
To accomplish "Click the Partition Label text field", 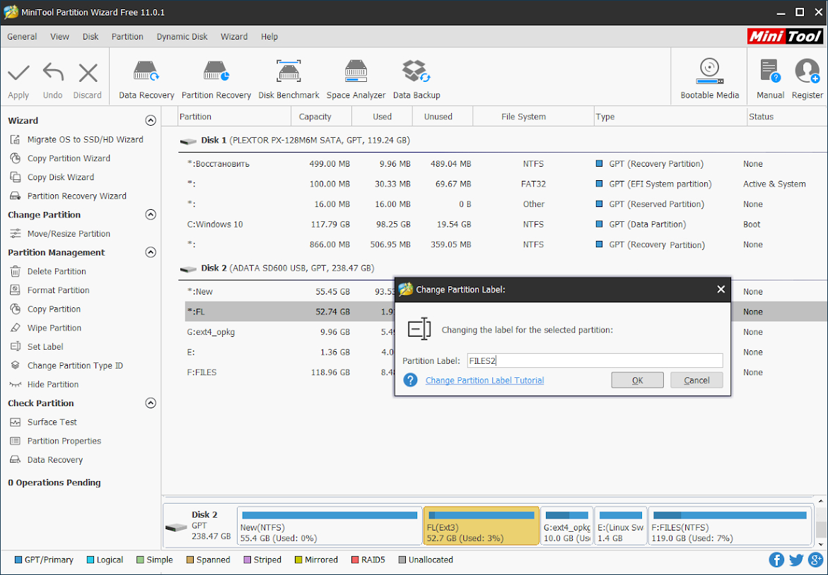I will point(594,361).
